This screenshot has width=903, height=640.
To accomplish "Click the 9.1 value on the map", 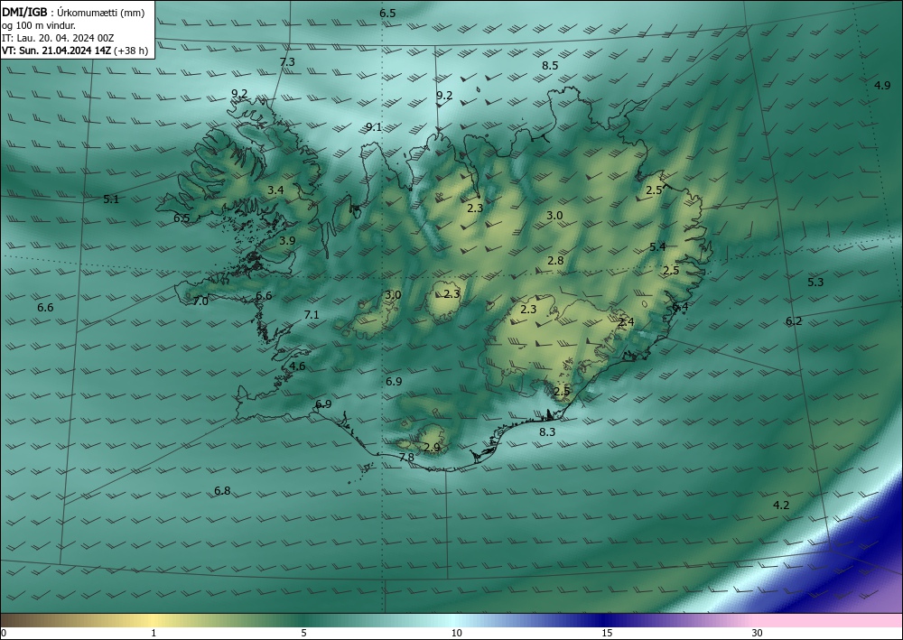I will click(374, 127).
